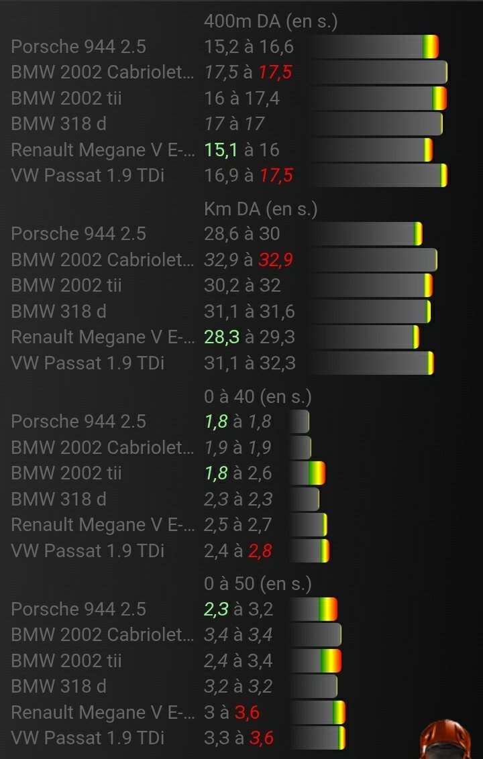
Task: Tap the BMW 2002 Cabriolet bar in Km DA
Action: (372, 260)
